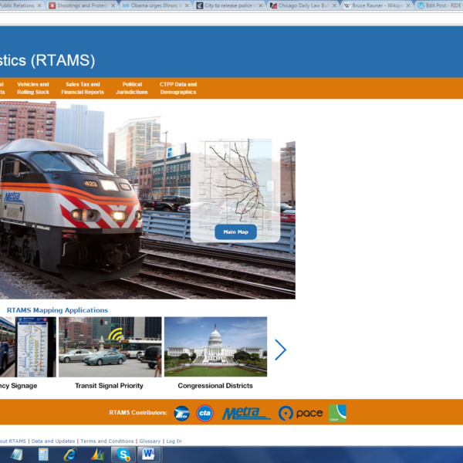Close the Shootings and Protest tab

pyautogui.click(x=113, y=5)
